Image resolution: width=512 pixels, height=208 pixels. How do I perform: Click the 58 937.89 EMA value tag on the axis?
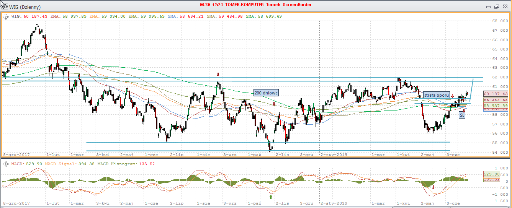tap(496, 105)
